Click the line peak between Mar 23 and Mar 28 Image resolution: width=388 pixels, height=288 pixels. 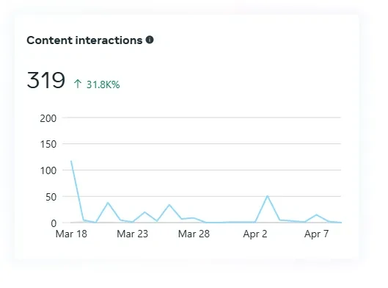pyautogui.click(x=169, y=205)
